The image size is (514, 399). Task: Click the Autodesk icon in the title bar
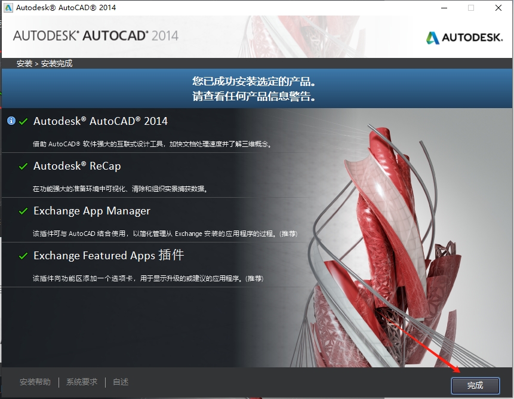pos(8,8)
